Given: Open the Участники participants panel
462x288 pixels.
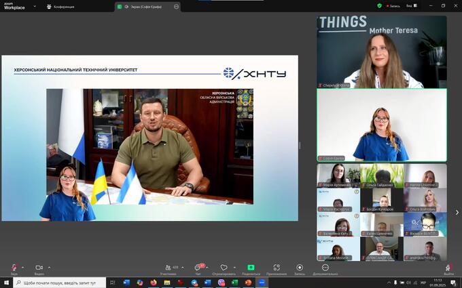Looking at the screenshot, I should (x=168, y=268).
